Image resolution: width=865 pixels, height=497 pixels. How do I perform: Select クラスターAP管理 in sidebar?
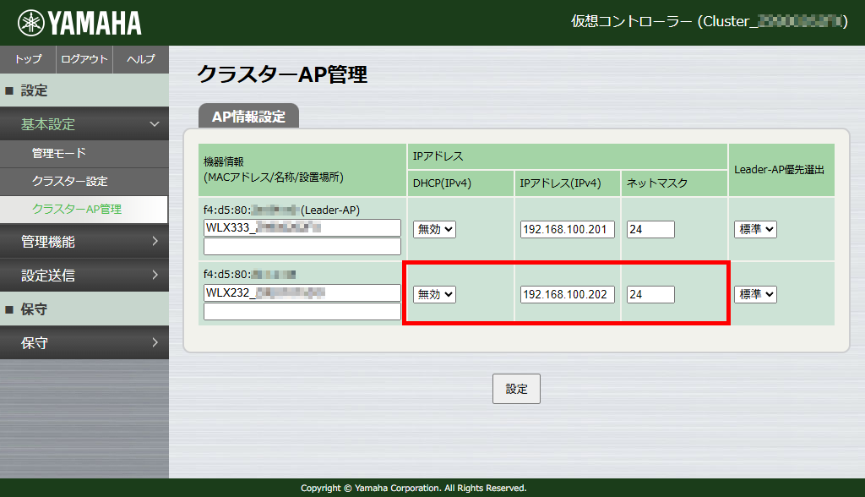(84, 210)
